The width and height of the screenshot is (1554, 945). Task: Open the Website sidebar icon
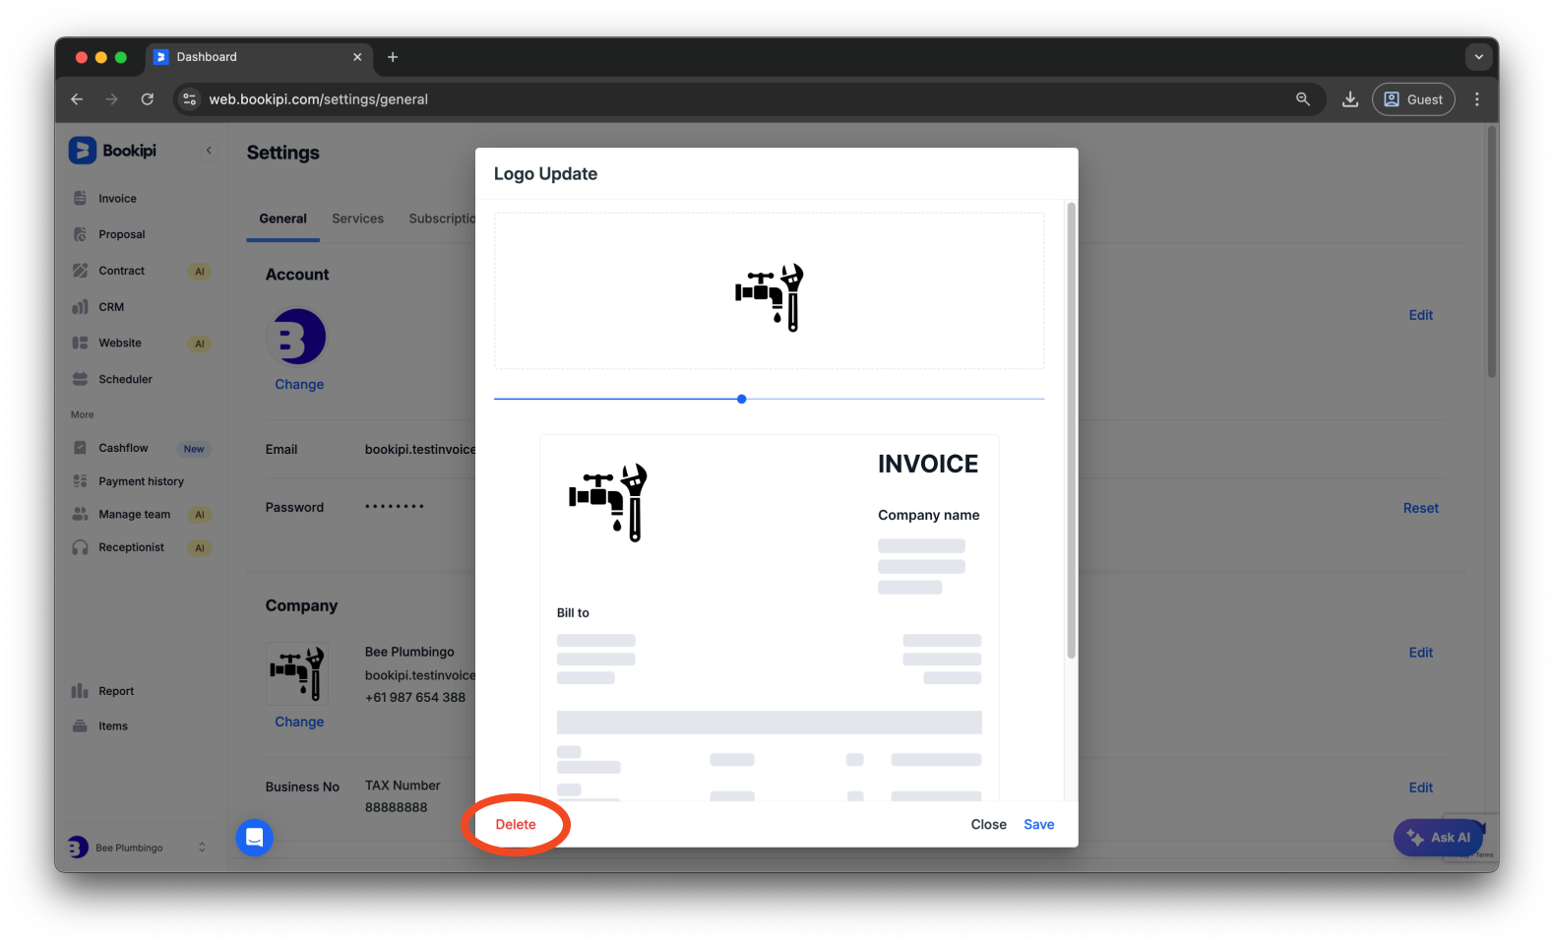[x=80, y=343]
